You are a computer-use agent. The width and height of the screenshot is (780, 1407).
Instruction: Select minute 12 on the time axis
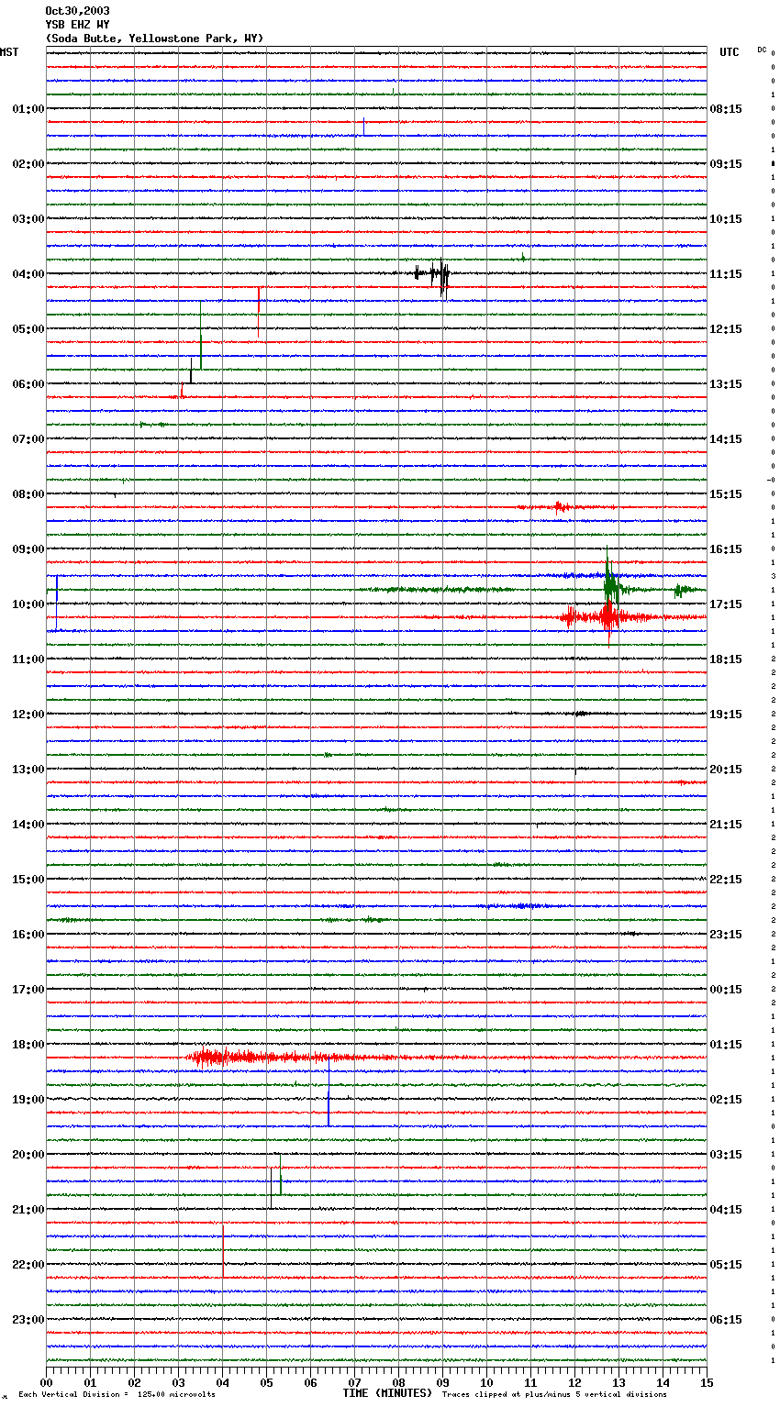click(574, 1382)
